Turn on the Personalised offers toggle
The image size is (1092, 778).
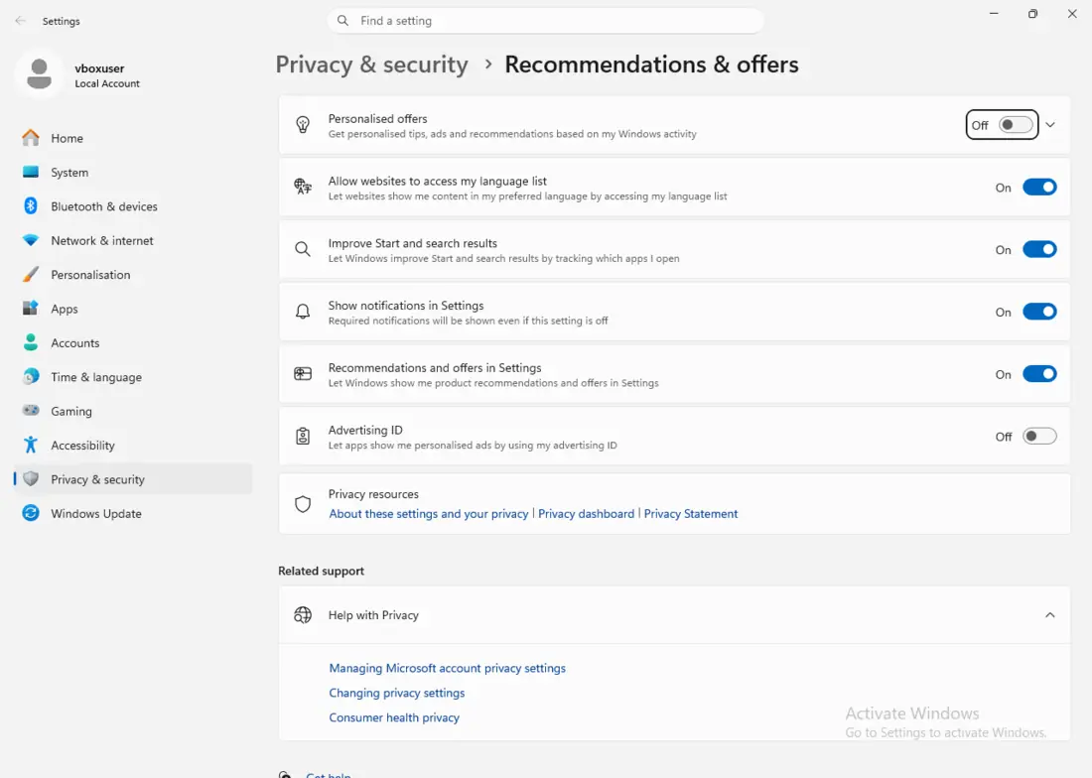point(1016,125)
